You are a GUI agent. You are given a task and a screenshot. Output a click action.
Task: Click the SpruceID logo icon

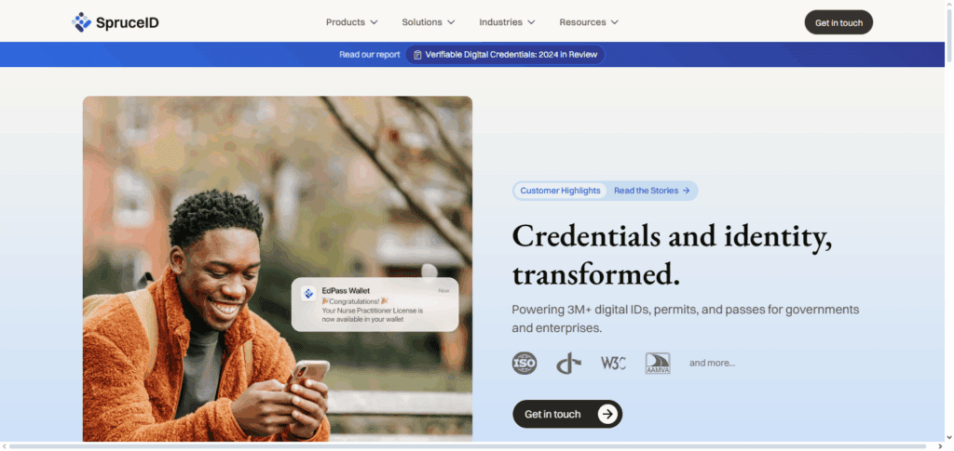pyautogui.click(x=82, y=22)
